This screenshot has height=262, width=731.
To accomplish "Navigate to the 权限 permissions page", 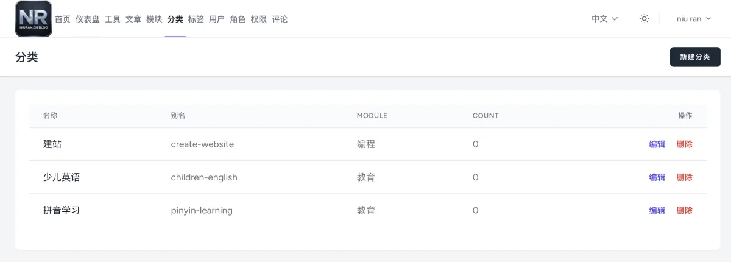I will click(259, 19).
